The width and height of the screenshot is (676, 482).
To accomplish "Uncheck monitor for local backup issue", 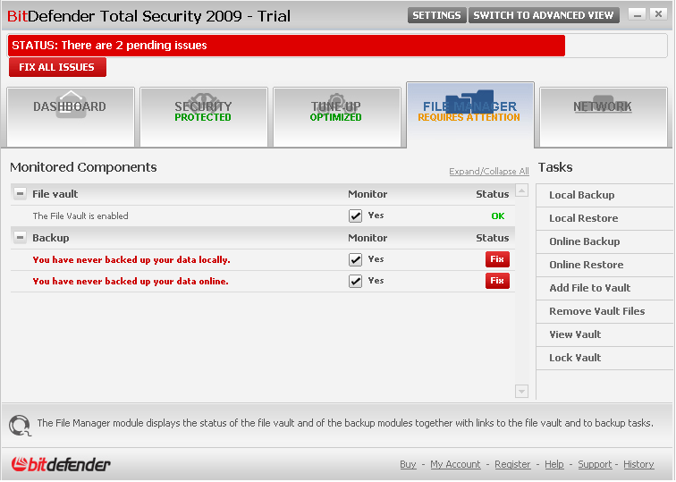I will (x=355, y=259).
